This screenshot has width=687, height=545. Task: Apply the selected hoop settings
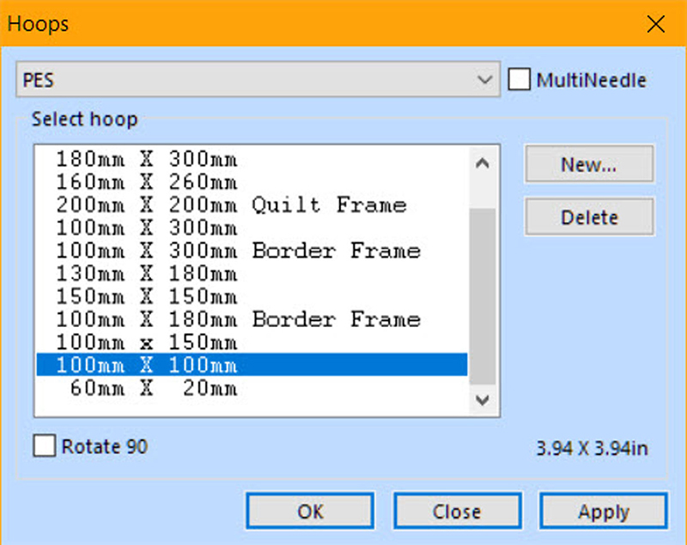click(x=603, y=512)
